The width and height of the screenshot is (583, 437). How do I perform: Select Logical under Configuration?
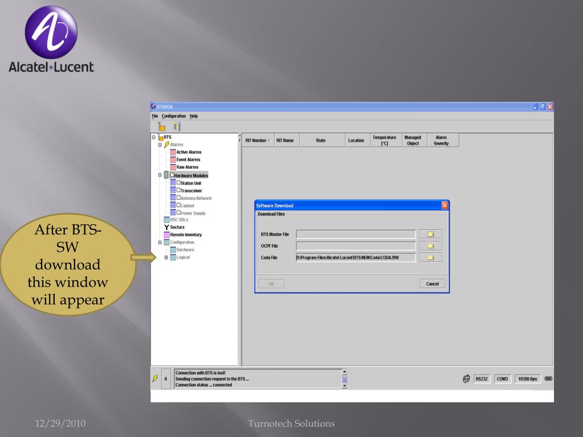(183, 257)
